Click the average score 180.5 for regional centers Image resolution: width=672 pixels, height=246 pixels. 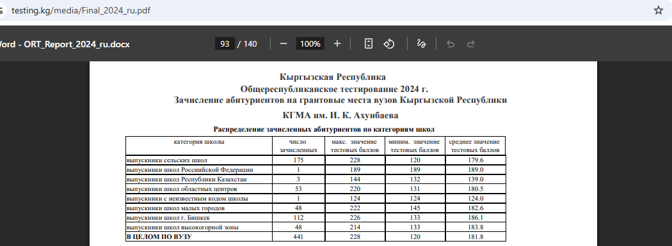coord(476,188)
